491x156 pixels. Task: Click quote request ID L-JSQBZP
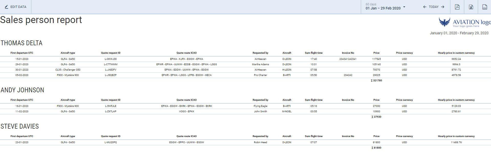click(x=111, y=75)
